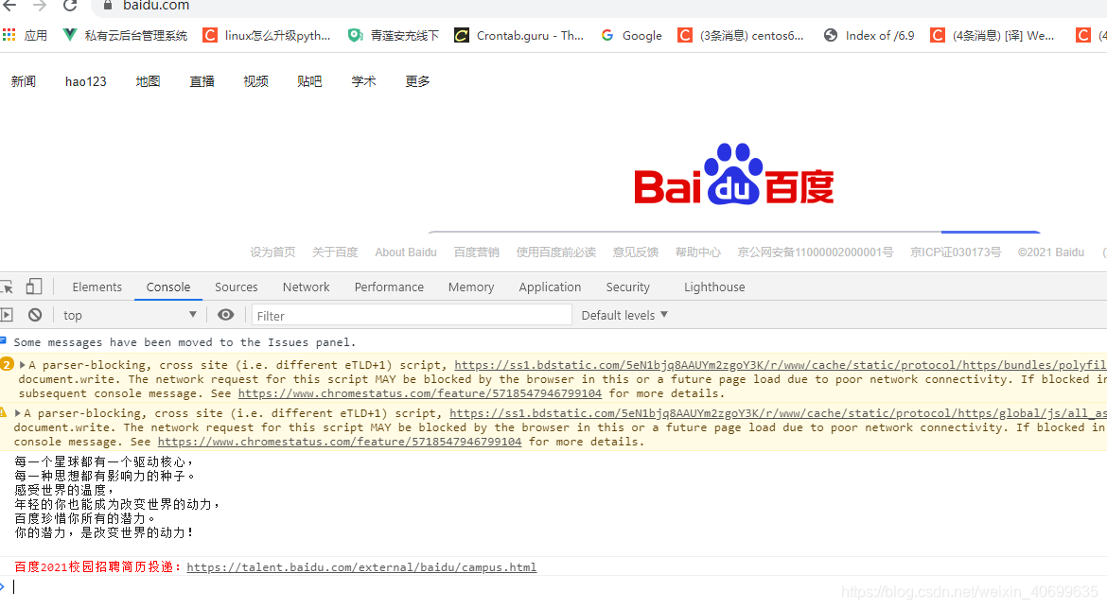Screen dimensions: 1107x609
Task: Click the 新闻 nav link
Action: [x=24, y=82]
